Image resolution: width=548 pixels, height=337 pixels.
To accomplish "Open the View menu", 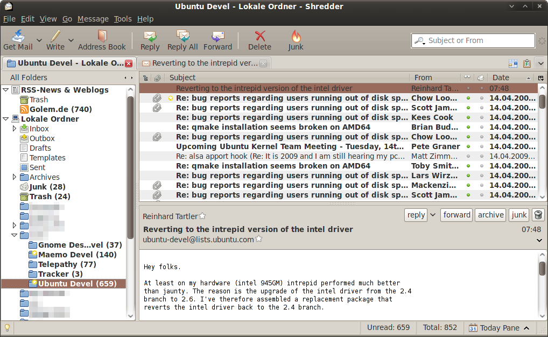I will tap(48, 19).
